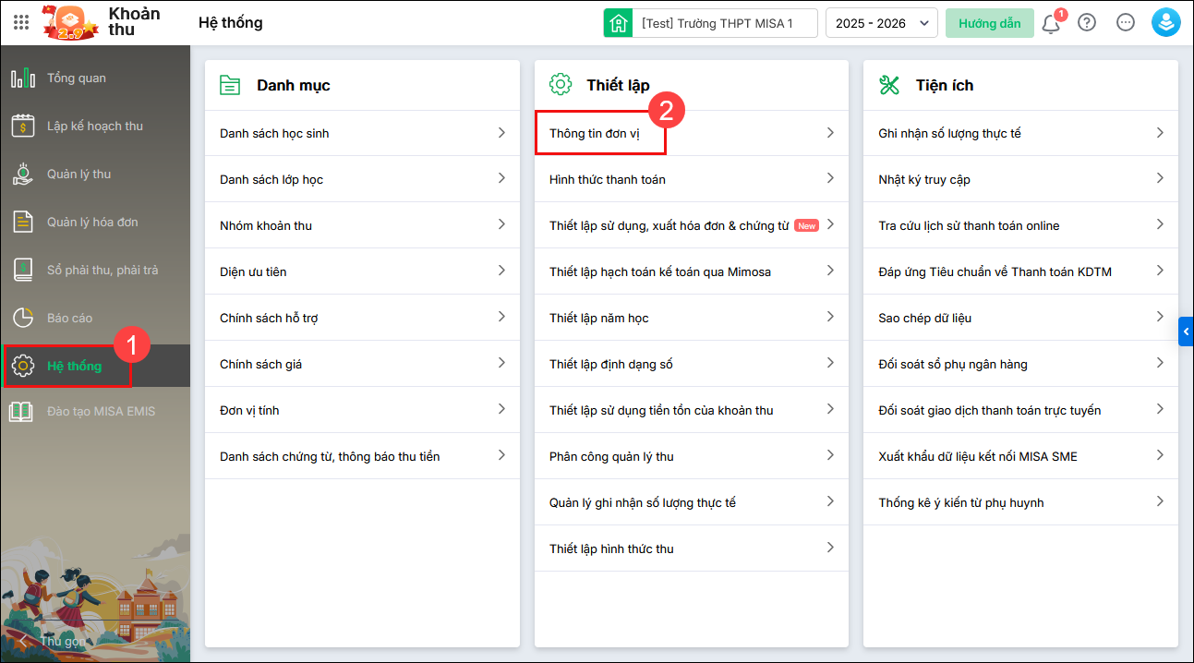Open the app grid launcher icon

pos(21,23)
